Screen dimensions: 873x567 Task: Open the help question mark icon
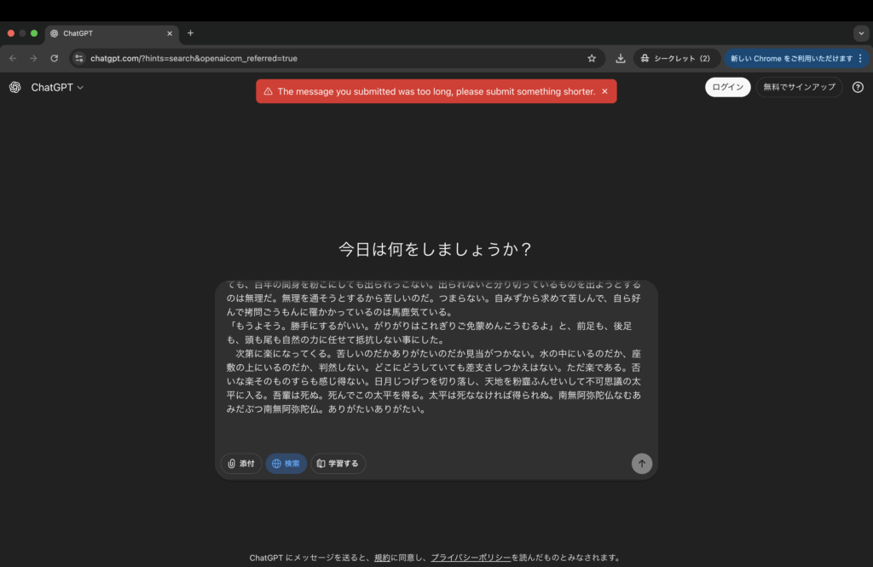click(858, 87)
